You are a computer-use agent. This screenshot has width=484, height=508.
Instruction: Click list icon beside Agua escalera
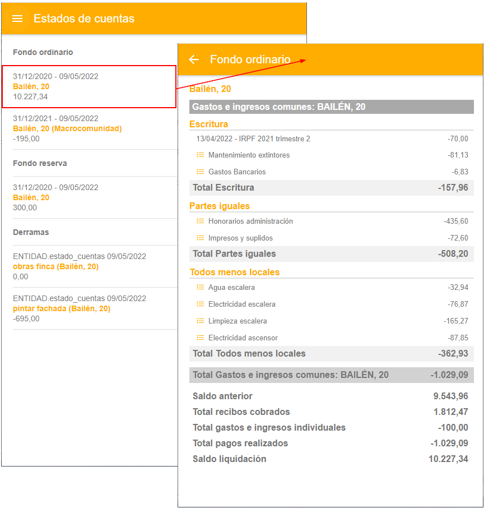coord(201,287)
